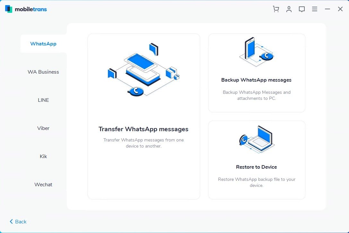
Task: Open the shopping cart icon
Action: coord(276,9)
